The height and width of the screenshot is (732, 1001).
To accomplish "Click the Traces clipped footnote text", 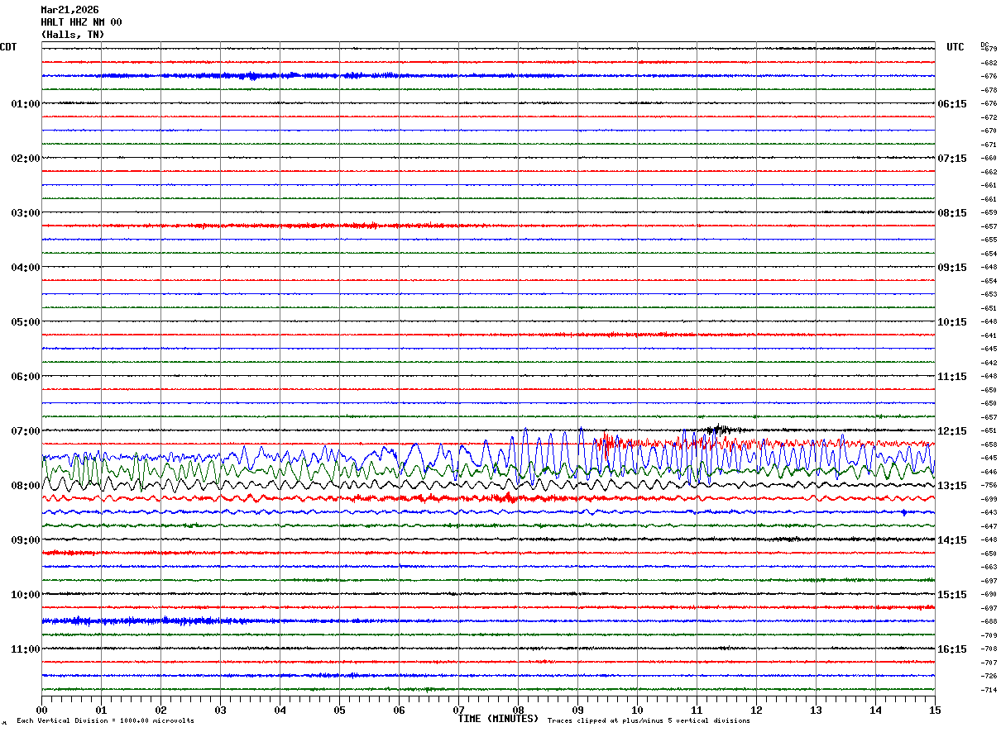I will [649, 721].
